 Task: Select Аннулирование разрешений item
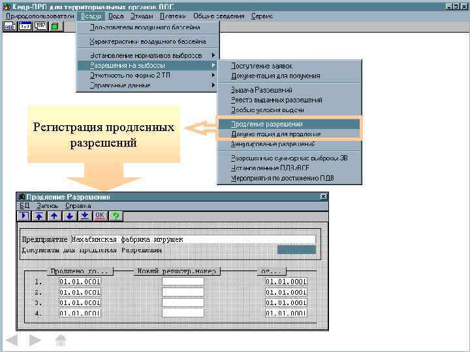[290, 144]
